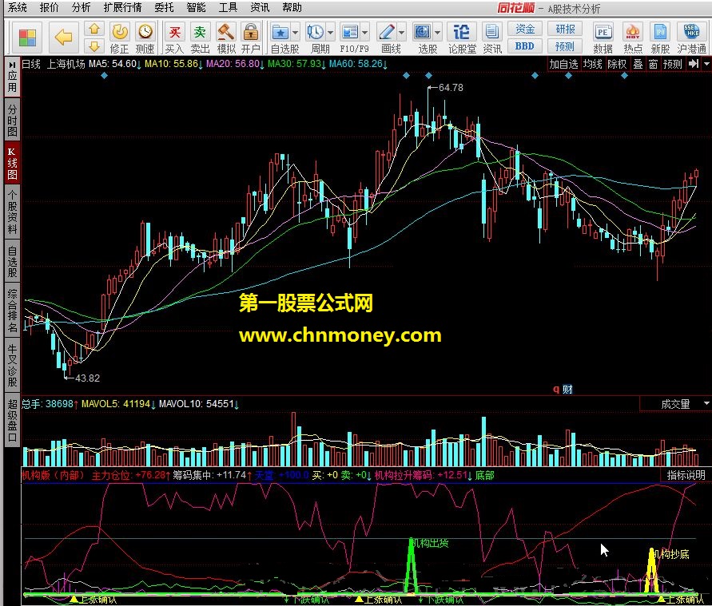Click 加自选 add to watchlist
Image resolution: width=712 pixels, height=606 pixels.
click(563, 64)
